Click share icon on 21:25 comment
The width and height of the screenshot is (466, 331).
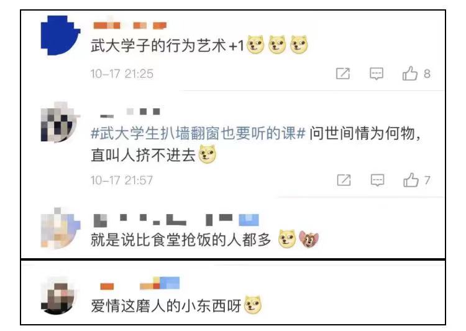342,73
